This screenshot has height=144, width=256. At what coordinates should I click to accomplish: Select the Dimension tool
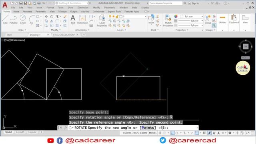[83, 19]
